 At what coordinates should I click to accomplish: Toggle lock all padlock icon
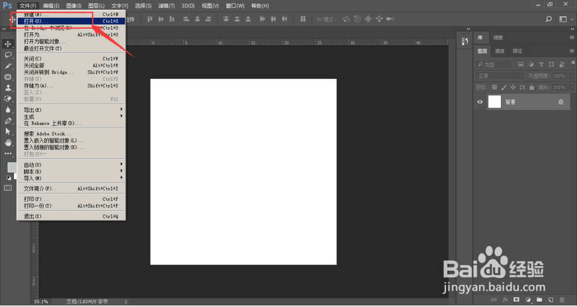coord(531,88)
